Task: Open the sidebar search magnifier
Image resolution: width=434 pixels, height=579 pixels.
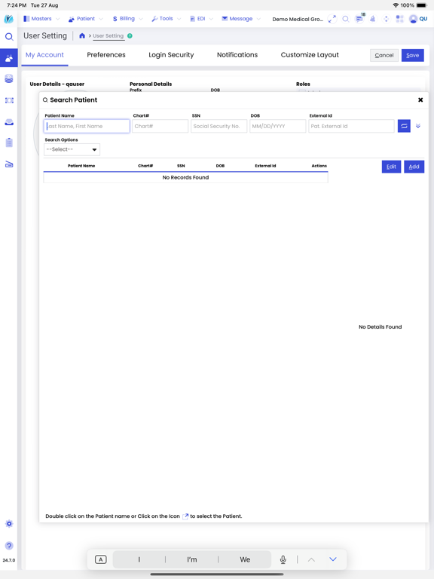Action: [9, 36]
